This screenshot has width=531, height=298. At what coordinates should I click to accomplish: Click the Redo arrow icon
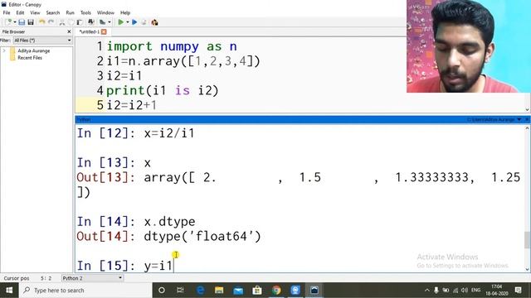(51, 22)
